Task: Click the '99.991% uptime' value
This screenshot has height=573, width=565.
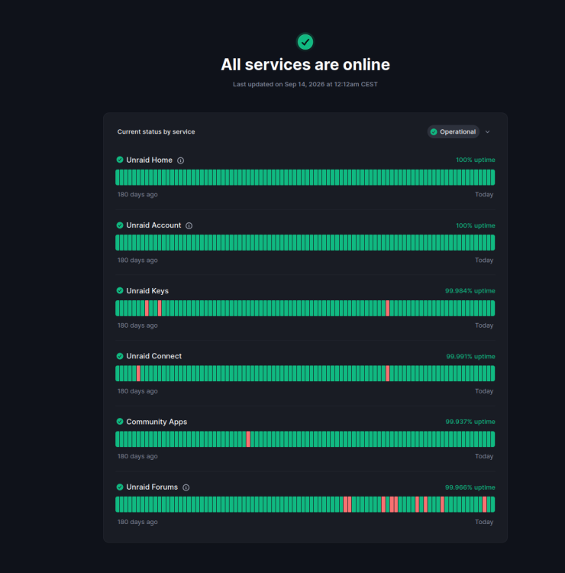Action: (471, 356)
